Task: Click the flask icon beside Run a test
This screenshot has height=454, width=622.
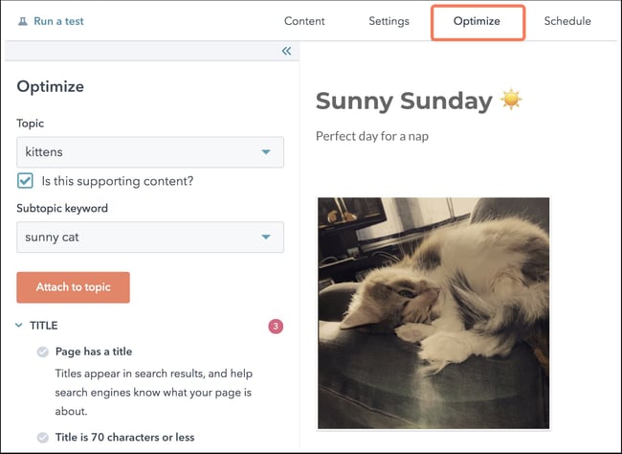Action: [x=23, y=21]
